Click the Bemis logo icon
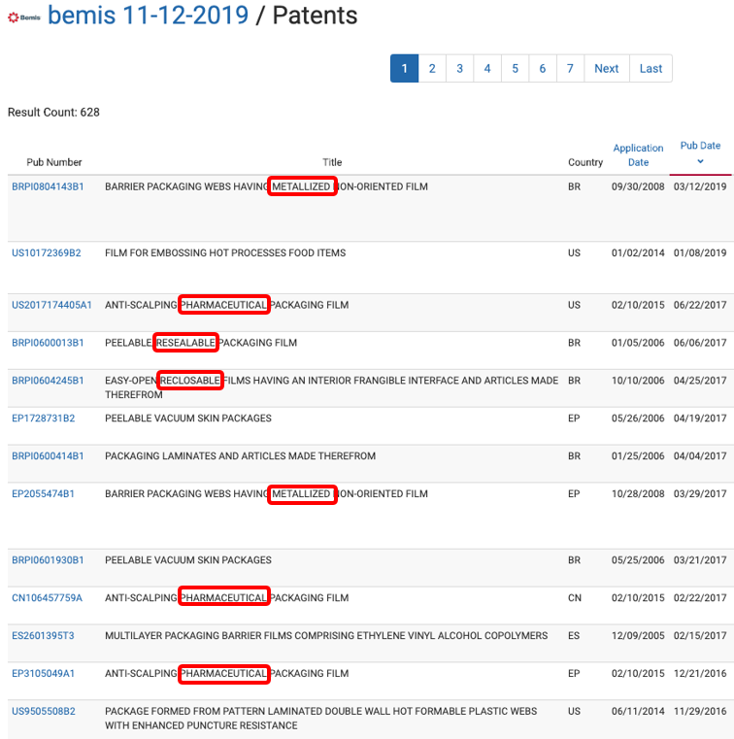The height and width of the screenshot is (739, 734). coord(24,17)
